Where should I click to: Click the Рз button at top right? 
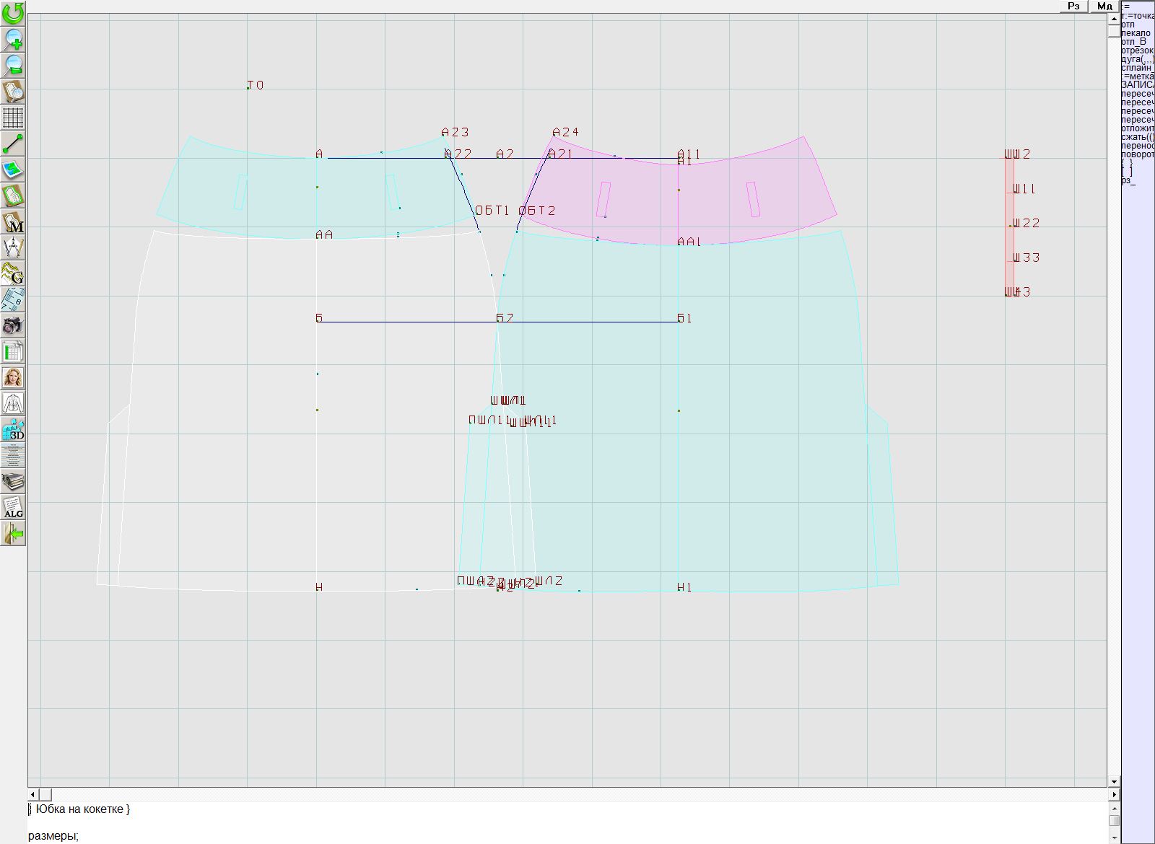1073,6
